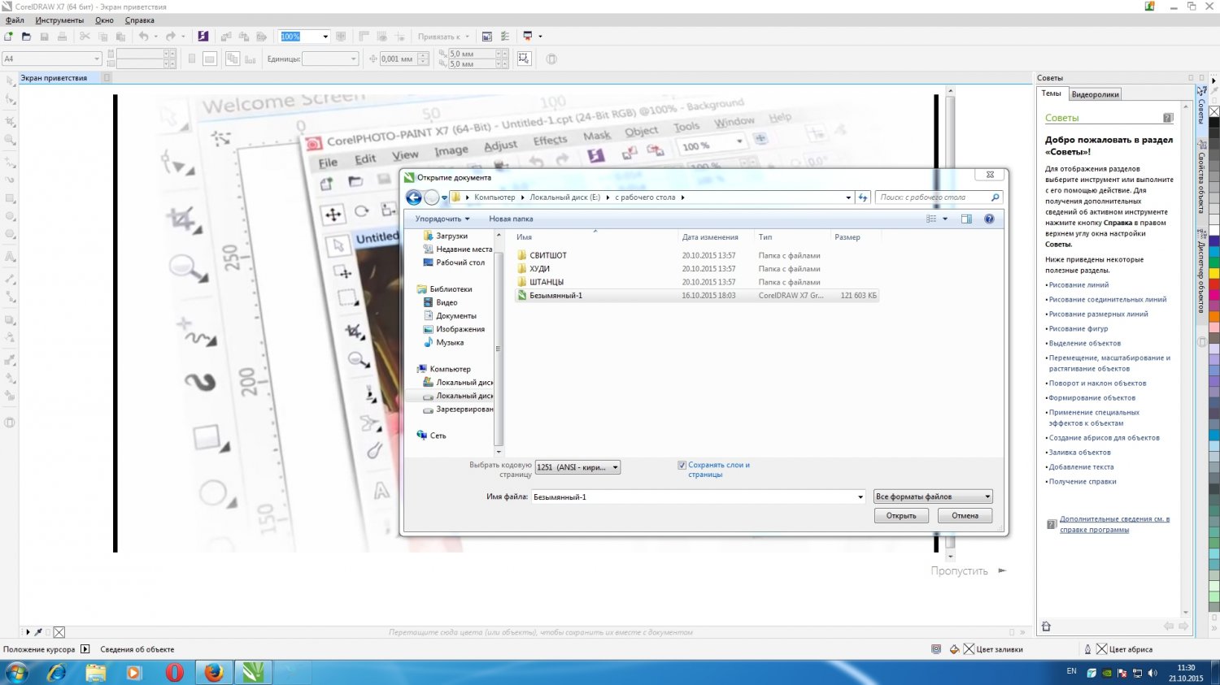This screenshot has width=1220, height=685.
Task: Click the Tips docker help icon
Action: [1168, 118]
